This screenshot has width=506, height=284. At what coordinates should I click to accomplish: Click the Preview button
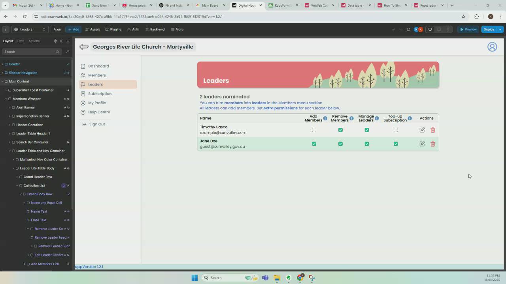(468, 29)
